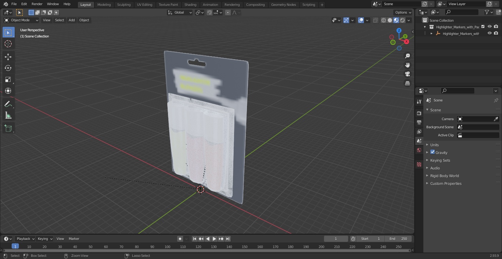Click the pan view hand icon
Viewport: 502px width, 259px height.
[x=407, y=65]
